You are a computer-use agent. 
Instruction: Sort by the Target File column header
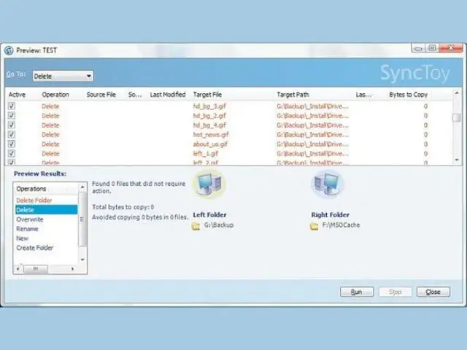coord(207,95)
